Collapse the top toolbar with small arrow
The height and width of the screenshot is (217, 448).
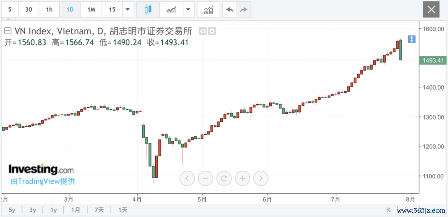point(8,19)
